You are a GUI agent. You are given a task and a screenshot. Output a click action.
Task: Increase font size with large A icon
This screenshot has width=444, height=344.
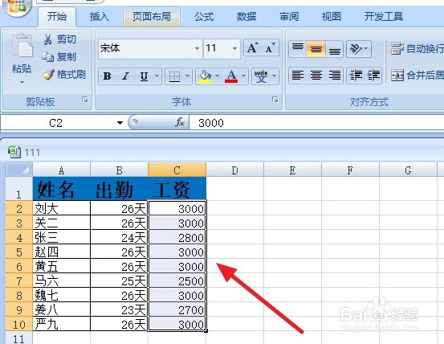click(253, 48)
